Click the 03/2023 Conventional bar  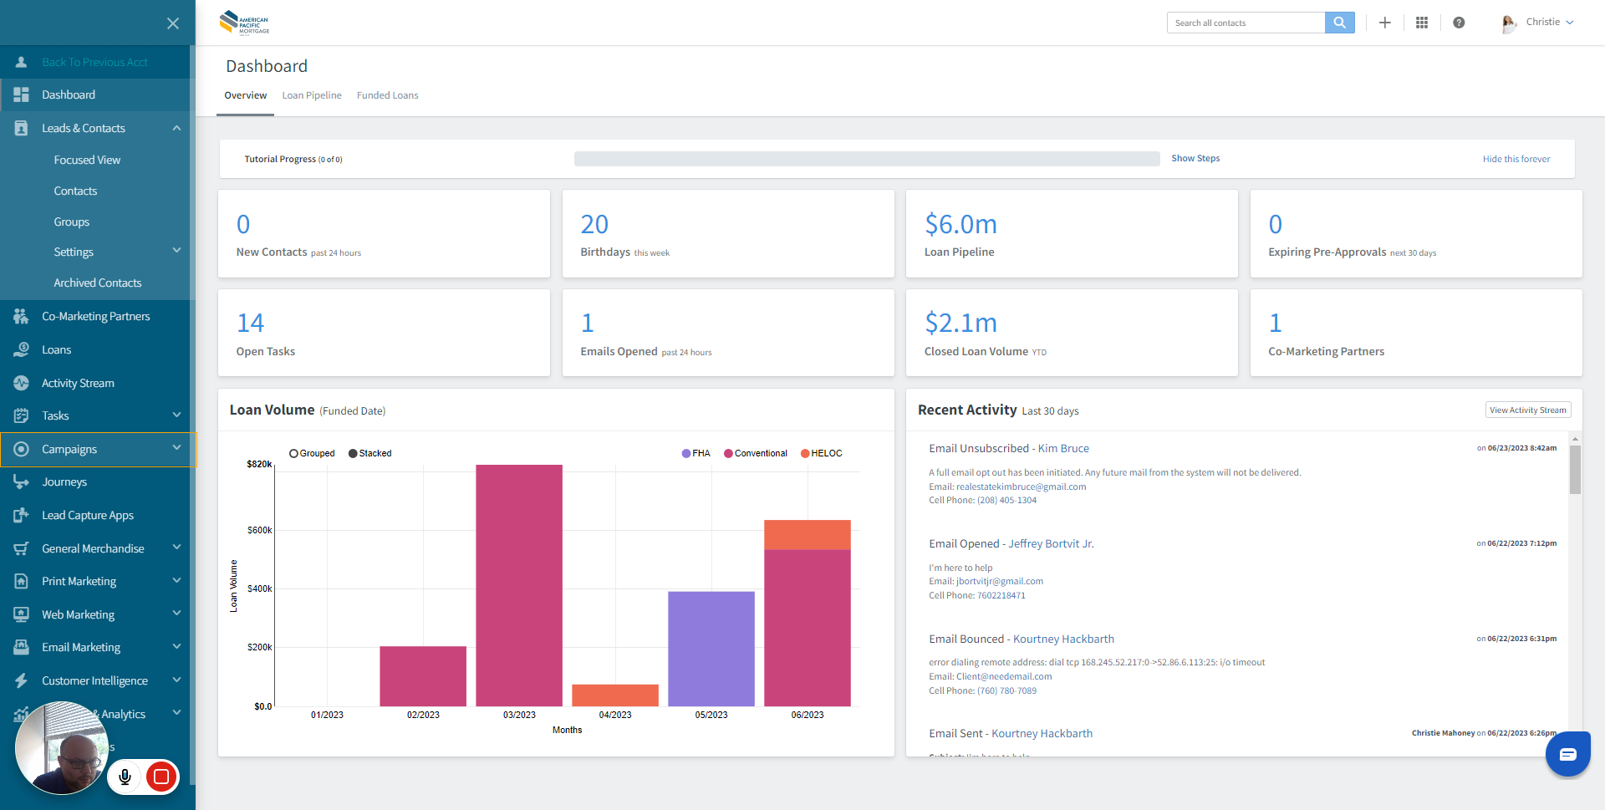519,585
